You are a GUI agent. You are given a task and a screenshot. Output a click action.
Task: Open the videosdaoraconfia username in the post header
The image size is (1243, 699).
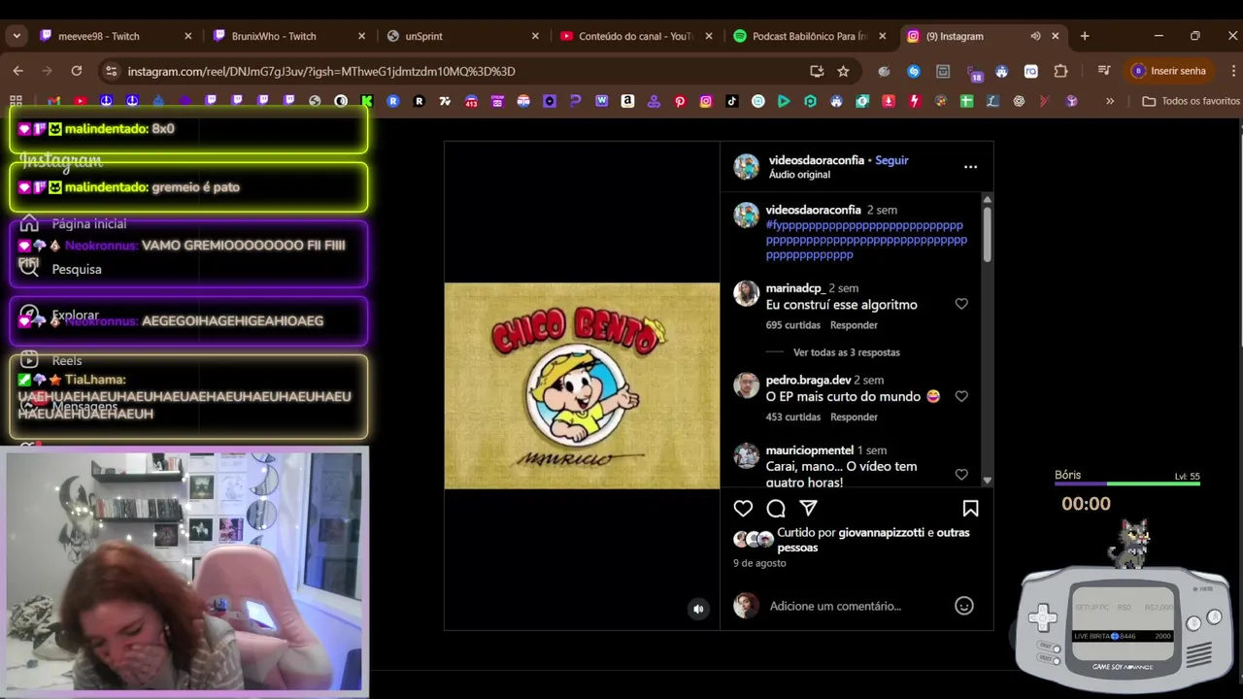pos(816,160)
